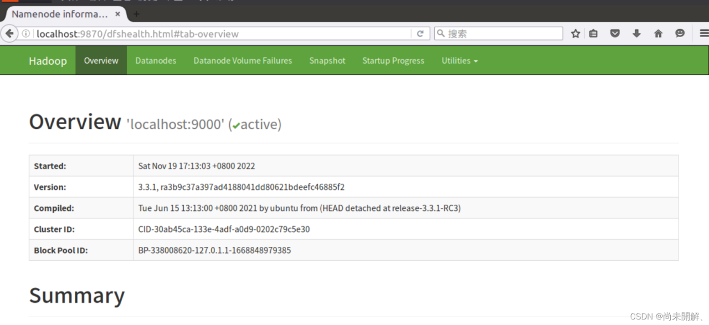Click the Cluster ID: row label

54,229
